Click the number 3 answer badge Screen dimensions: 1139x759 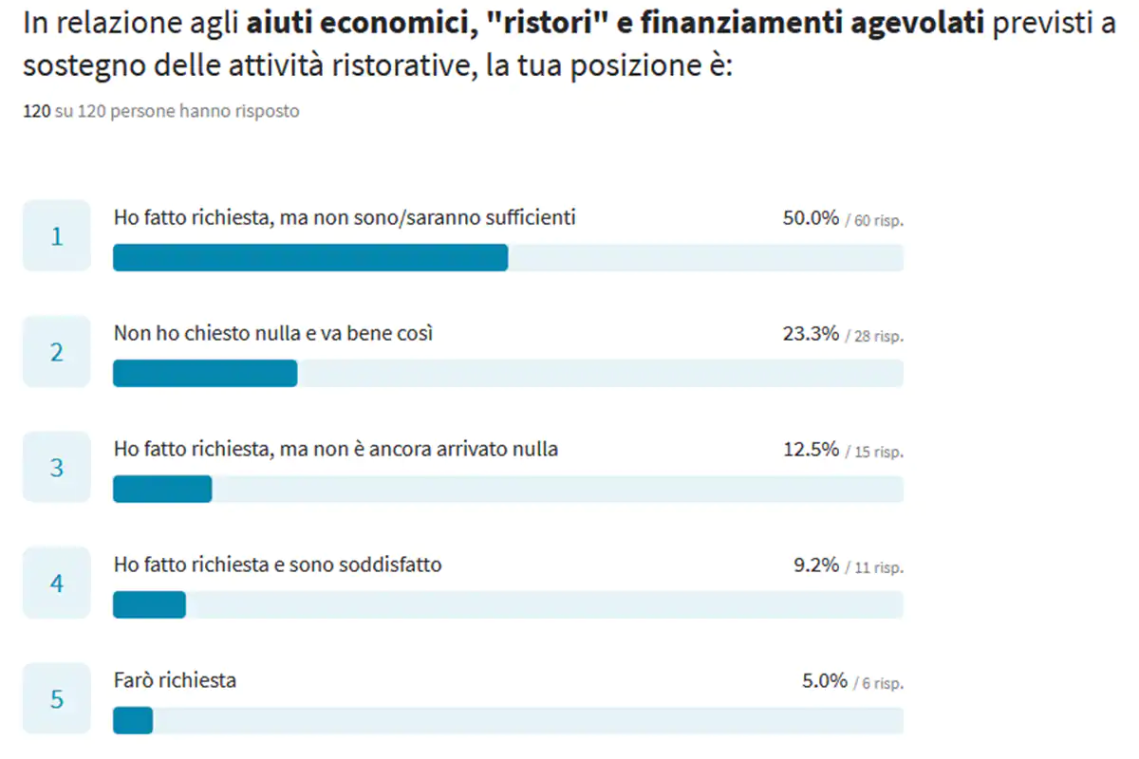pyautogui.click(x=57, y=467)
